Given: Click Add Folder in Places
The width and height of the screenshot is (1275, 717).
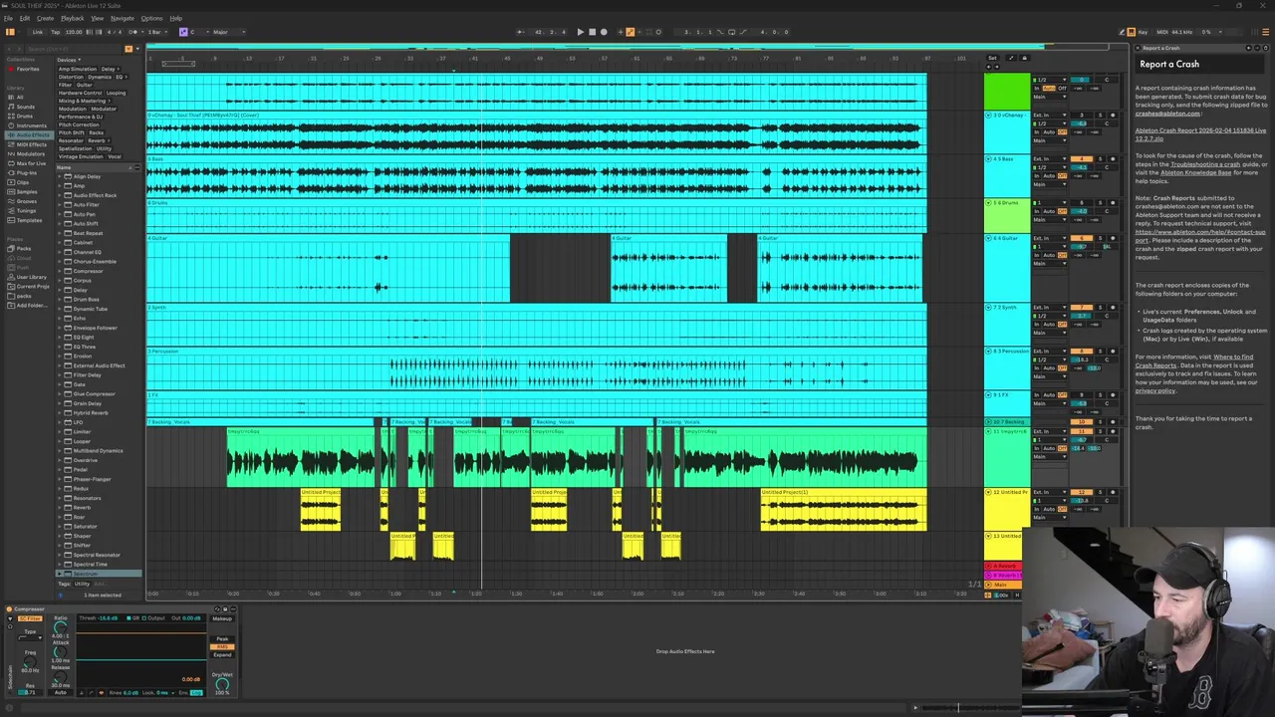Looking at the screenshot, I should (x=30, y=305).
